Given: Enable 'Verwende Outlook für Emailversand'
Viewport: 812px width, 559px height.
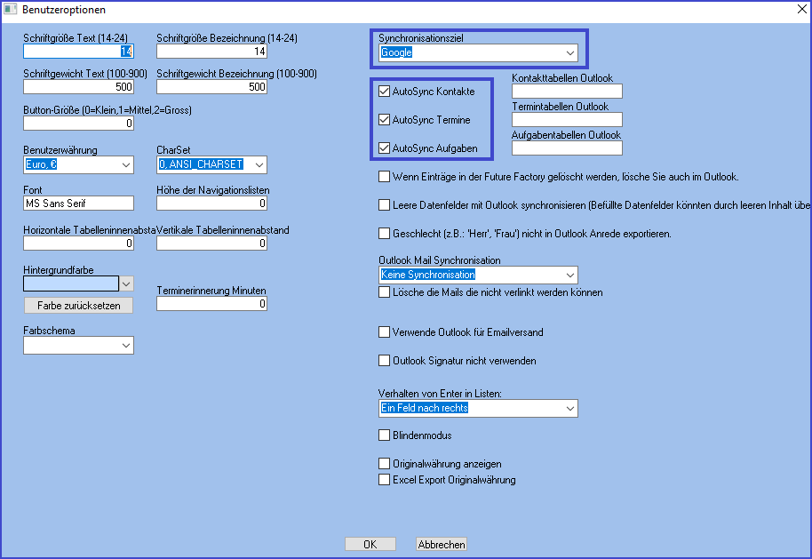Looking at the screenshot, I should (x=385, y=332).
